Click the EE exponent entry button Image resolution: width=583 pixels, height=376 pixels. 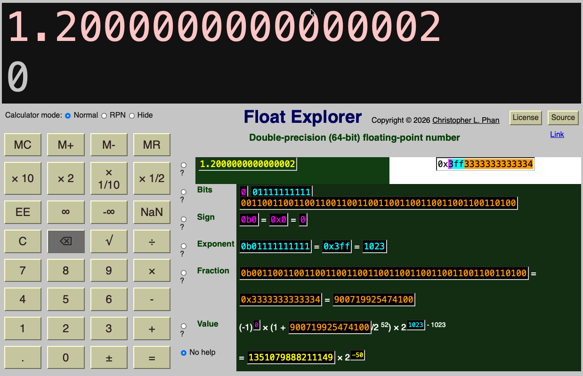pos(23,212)
